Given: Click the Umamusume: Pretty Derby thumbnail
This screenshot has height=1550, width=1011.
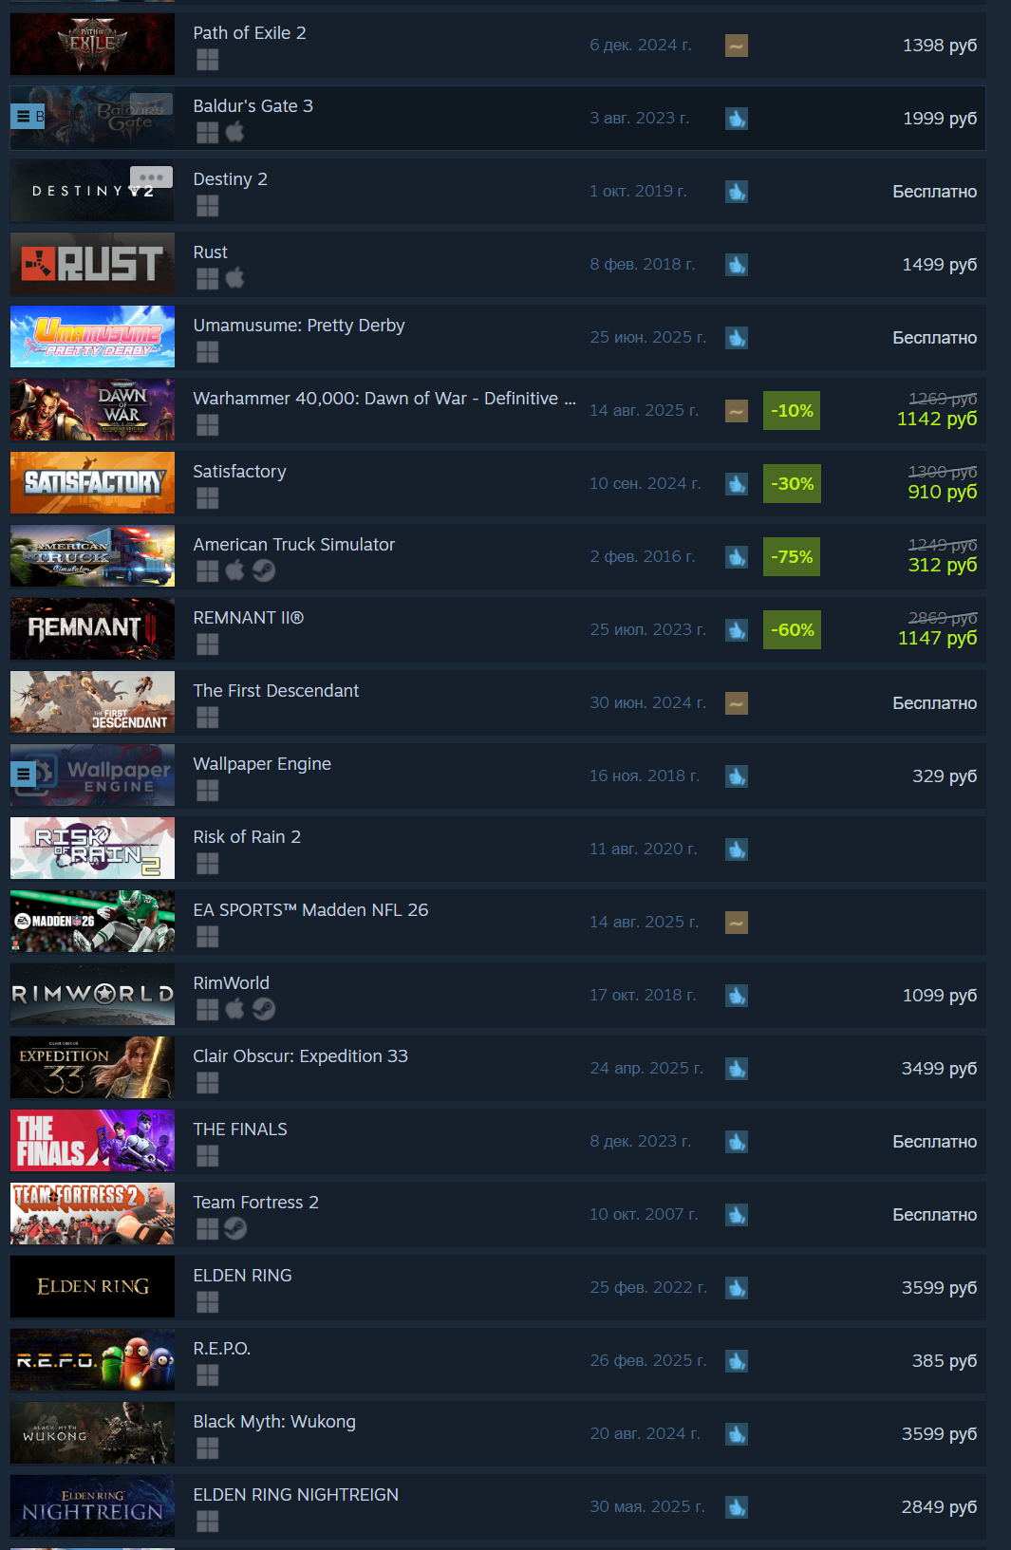Looking at the screenshot, I should point(92,337).
